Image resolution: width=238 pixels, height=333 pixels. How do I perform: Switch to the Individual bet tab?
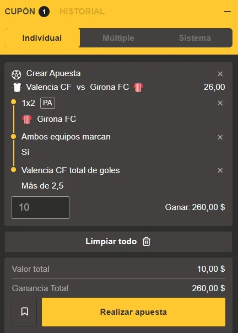click(x=42, y=38)
